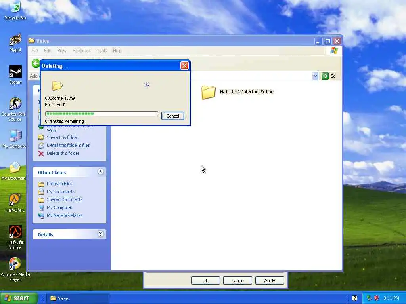Click OK in the background dialog
This screenshot has width=406, height=304.
(206, 281)
